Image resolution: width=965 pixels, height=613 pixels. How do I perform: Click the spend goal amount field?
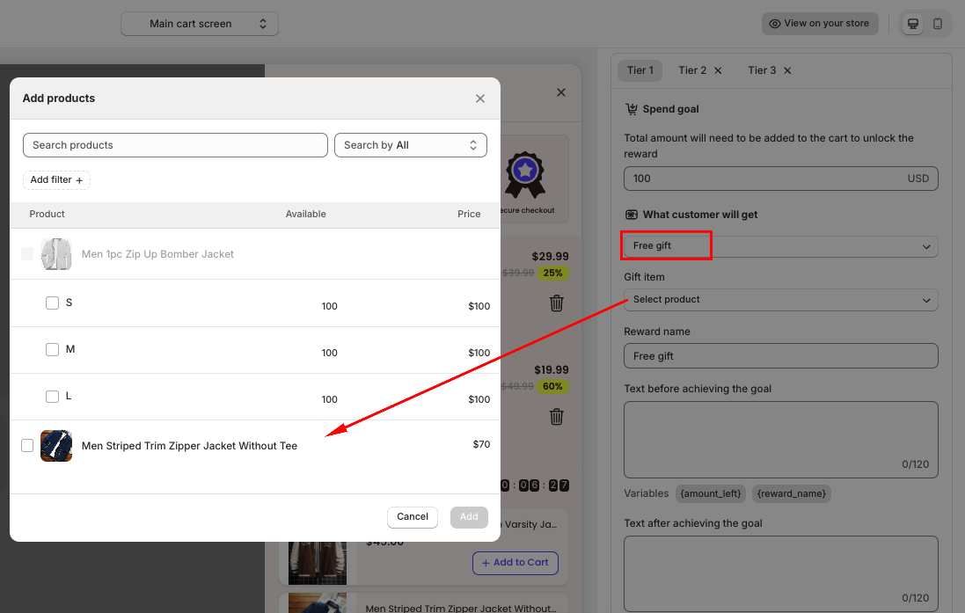coord(781,179)
